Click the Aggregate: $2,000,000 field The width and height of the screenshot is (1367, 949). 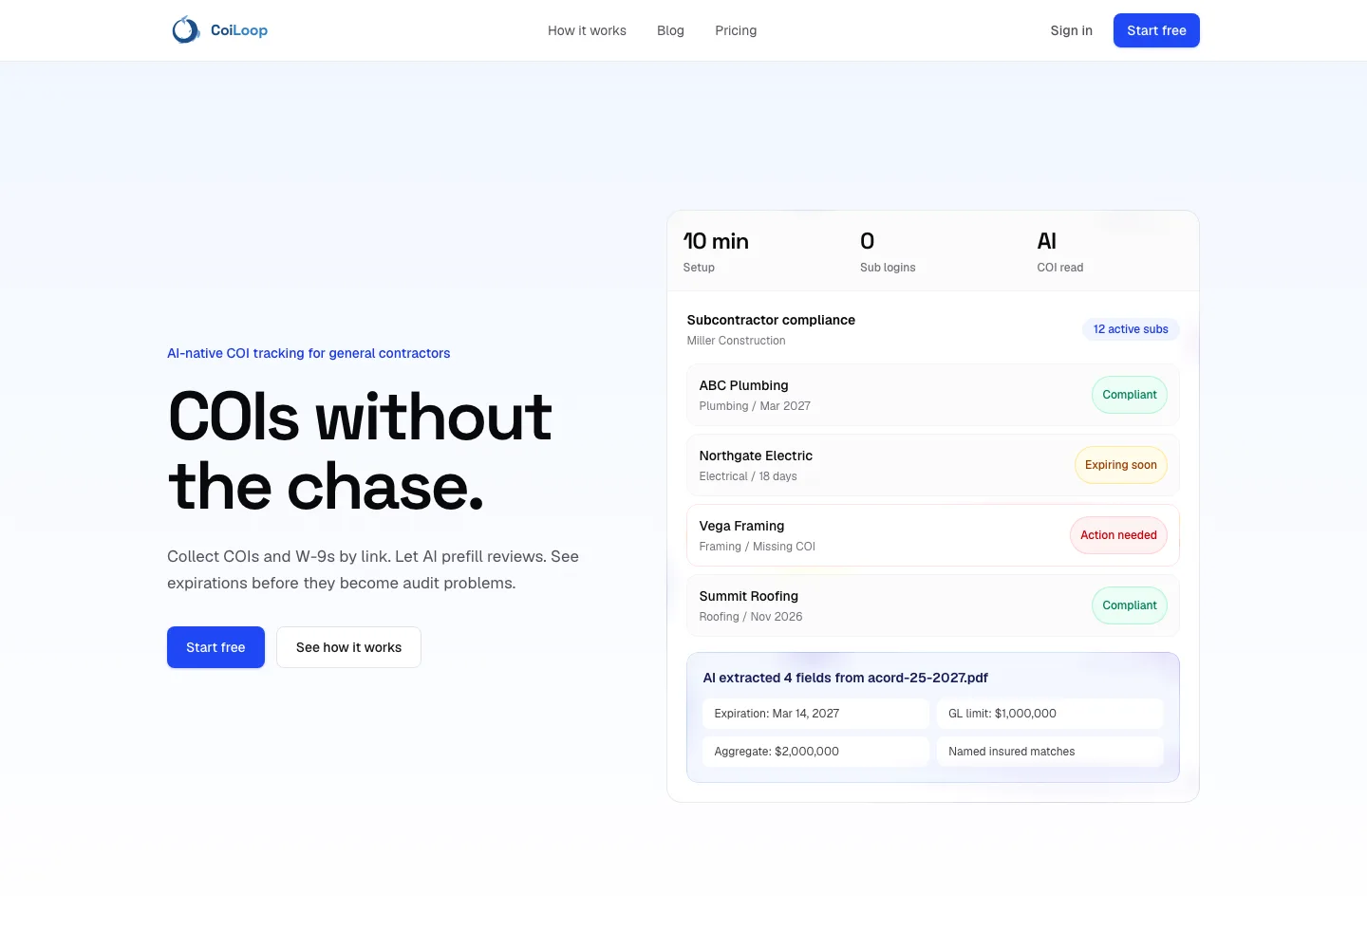(x=816, y=752)
